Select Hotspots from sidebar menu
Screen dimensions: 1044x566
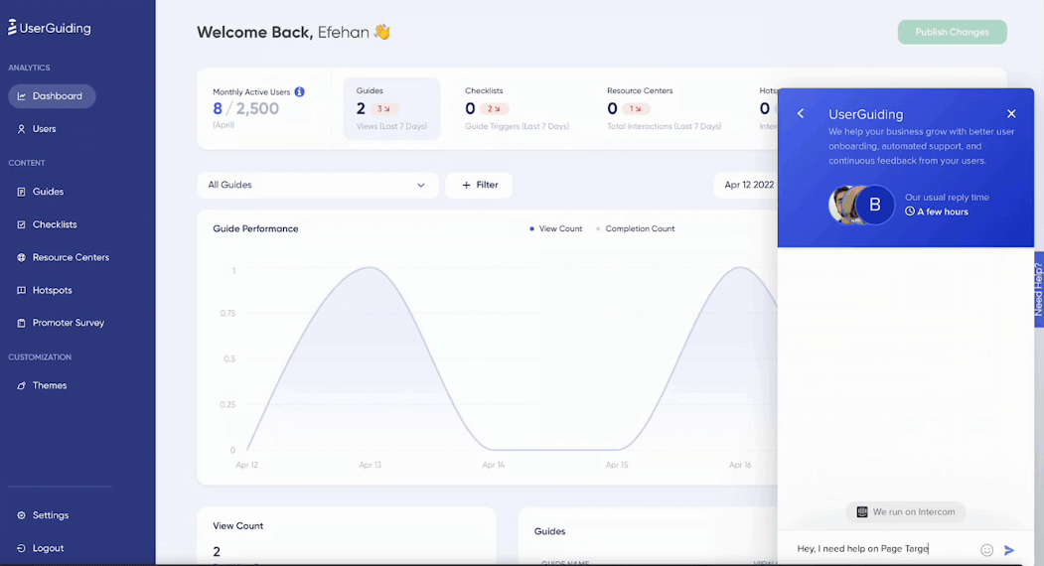pos(52,290)
